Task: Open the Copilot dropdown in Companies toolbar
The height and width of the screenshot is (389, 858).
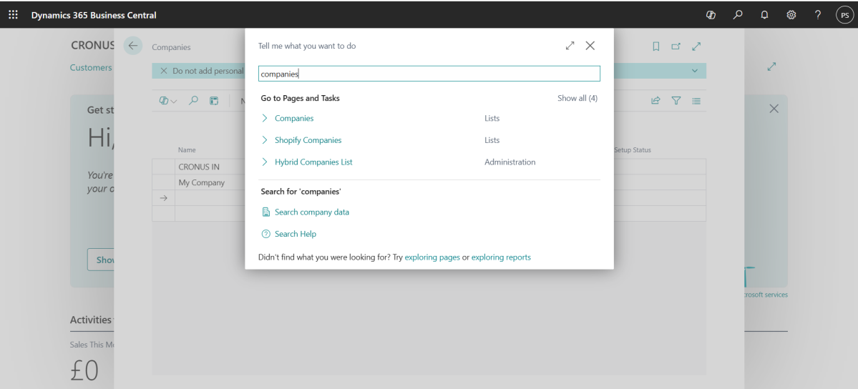Action: coord(168,101)
